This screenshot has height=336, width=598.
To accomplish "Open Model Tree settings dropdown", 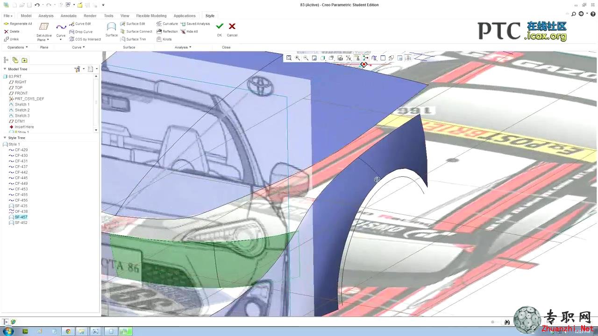I will pos(79,69).
